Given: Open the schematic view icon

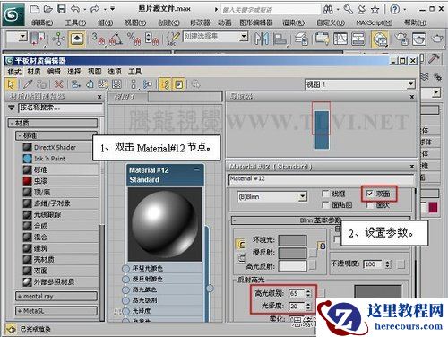Looking at the screenshot, I should tap(358, 39).
